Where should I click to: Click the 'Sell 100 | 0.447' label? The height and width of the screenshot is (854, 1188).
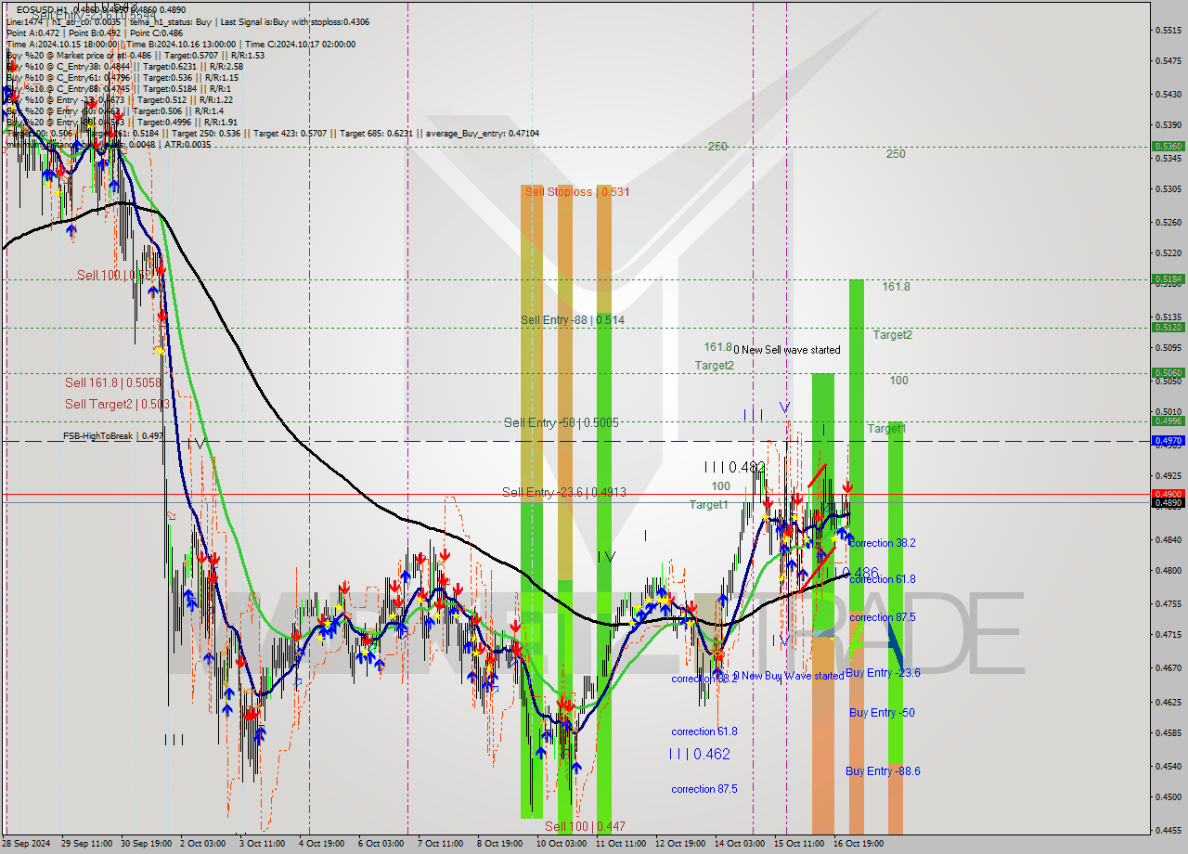pos(585,826)
